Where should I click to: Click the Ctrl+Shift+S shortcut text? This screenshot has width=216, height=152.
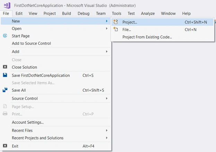pyautogui.click(x=93, y=90)
